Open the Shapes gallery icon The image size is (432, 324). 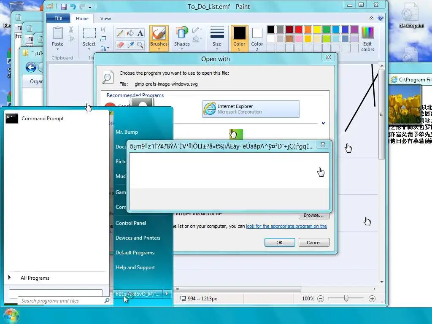[x=181, y=33]
